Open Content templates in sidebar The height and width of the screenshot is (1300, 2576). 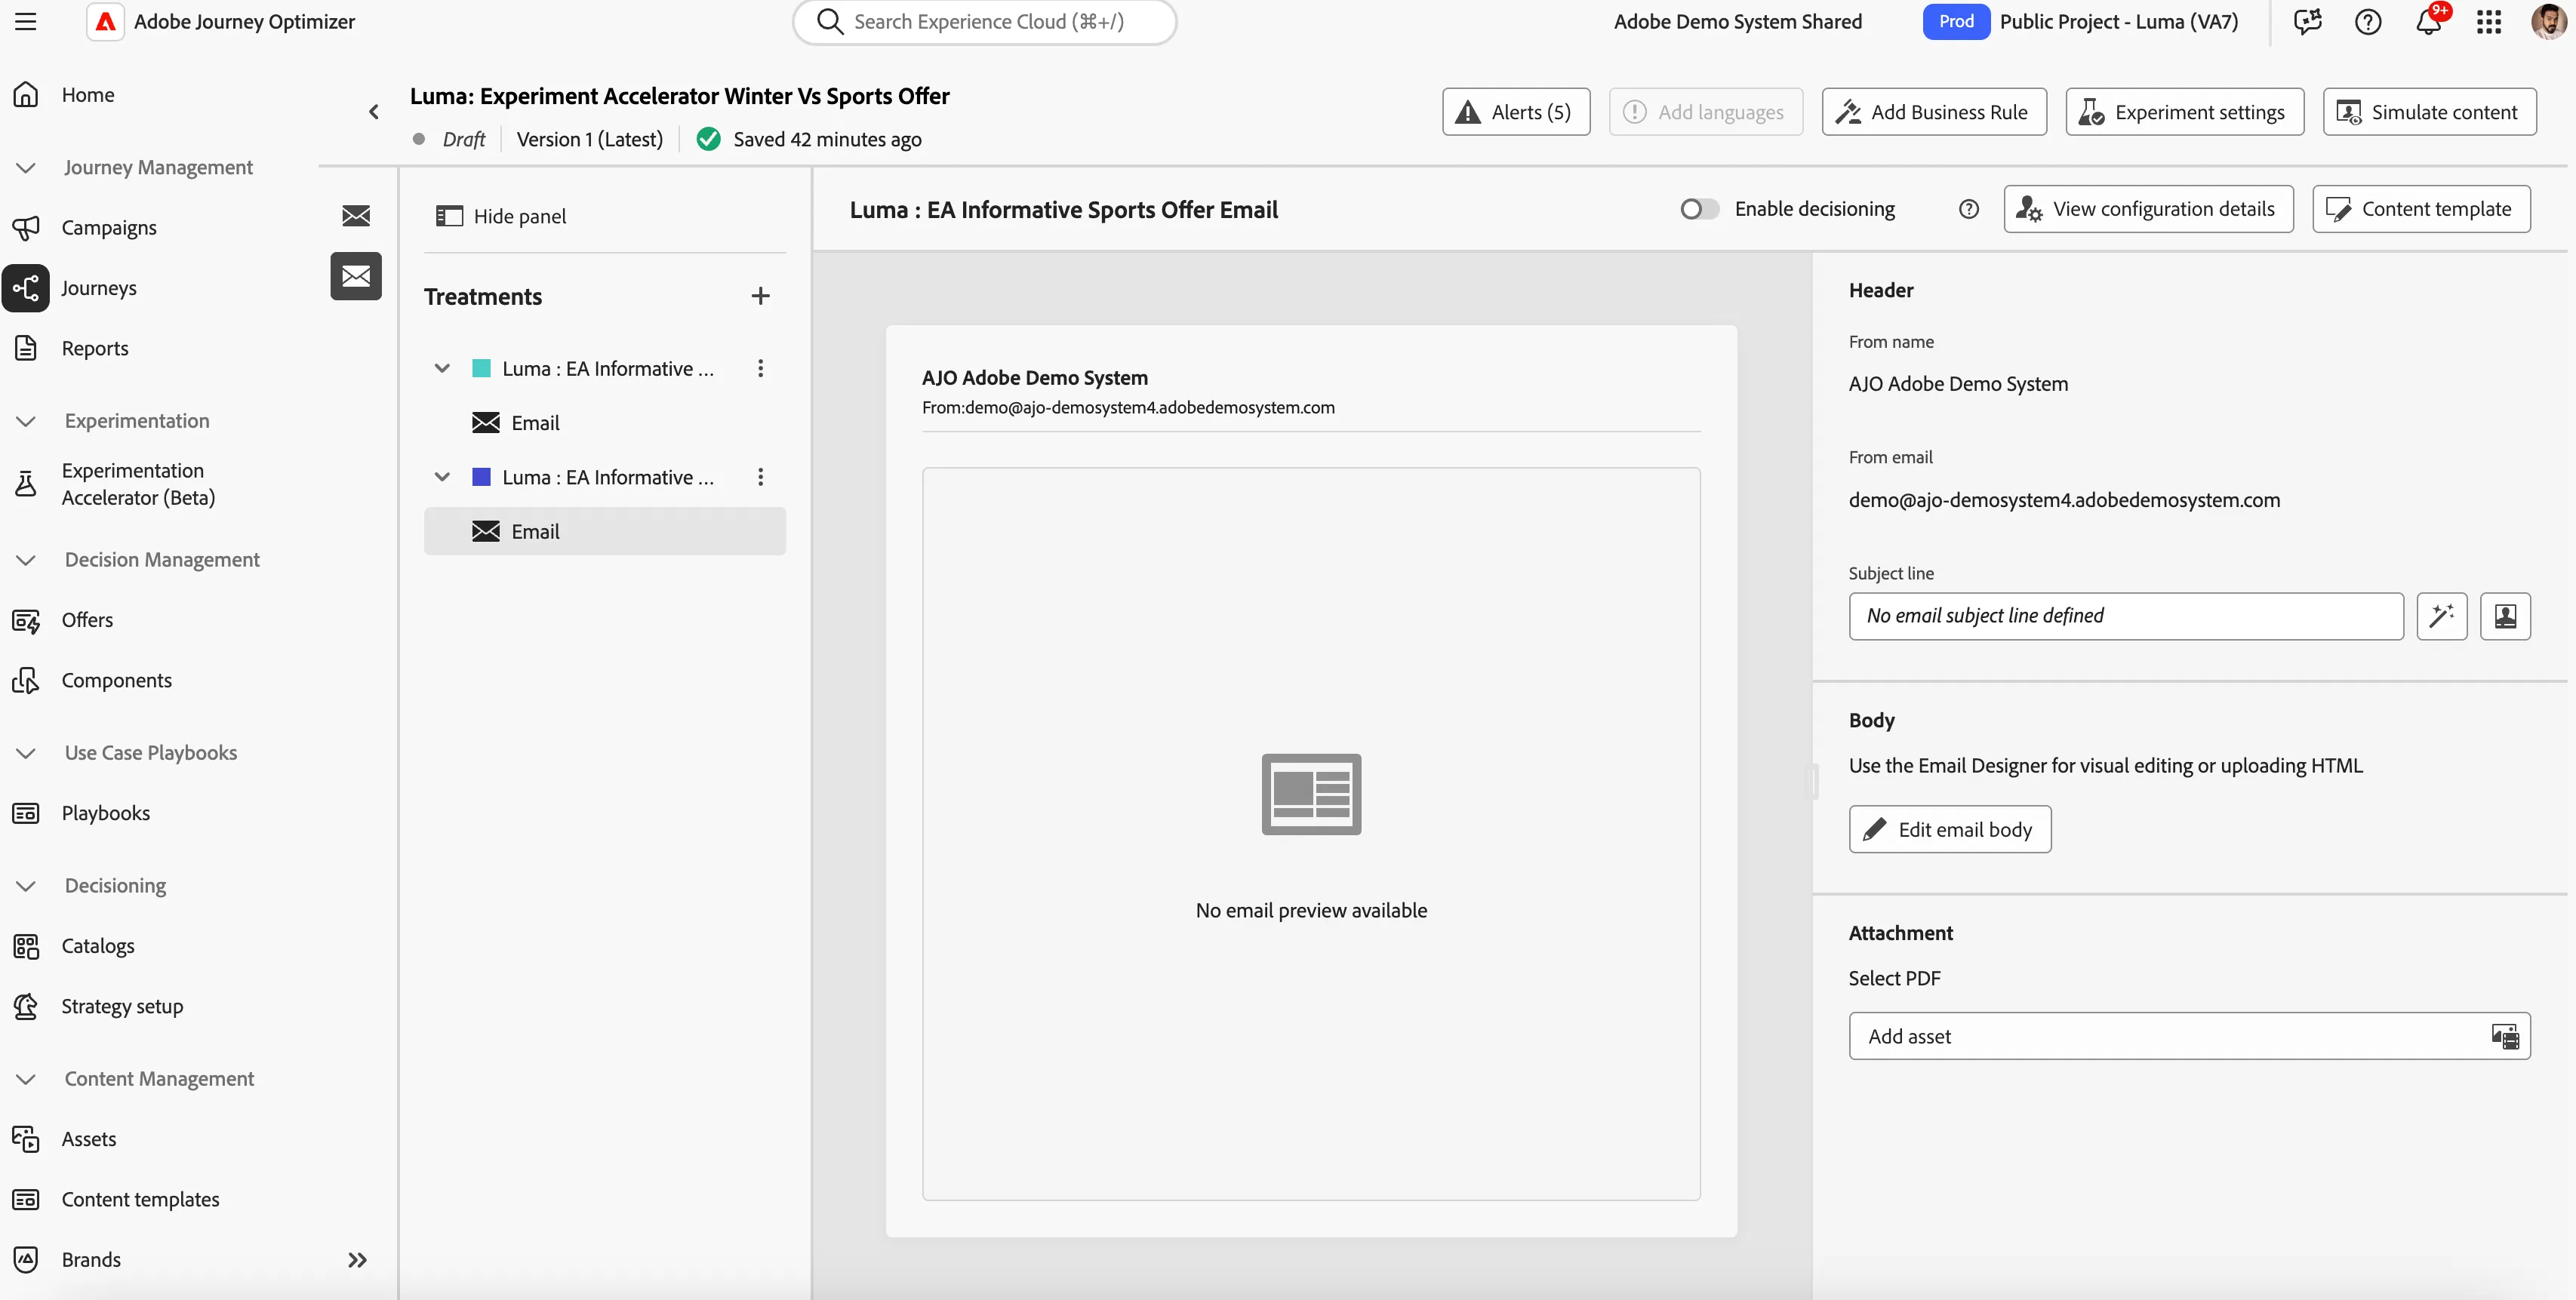(140, 1199)
